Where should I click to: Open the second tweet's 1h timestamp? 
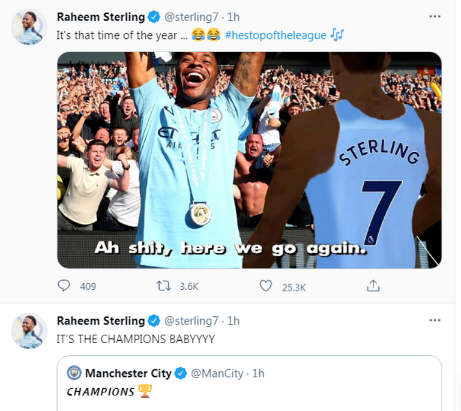[233, 321]
